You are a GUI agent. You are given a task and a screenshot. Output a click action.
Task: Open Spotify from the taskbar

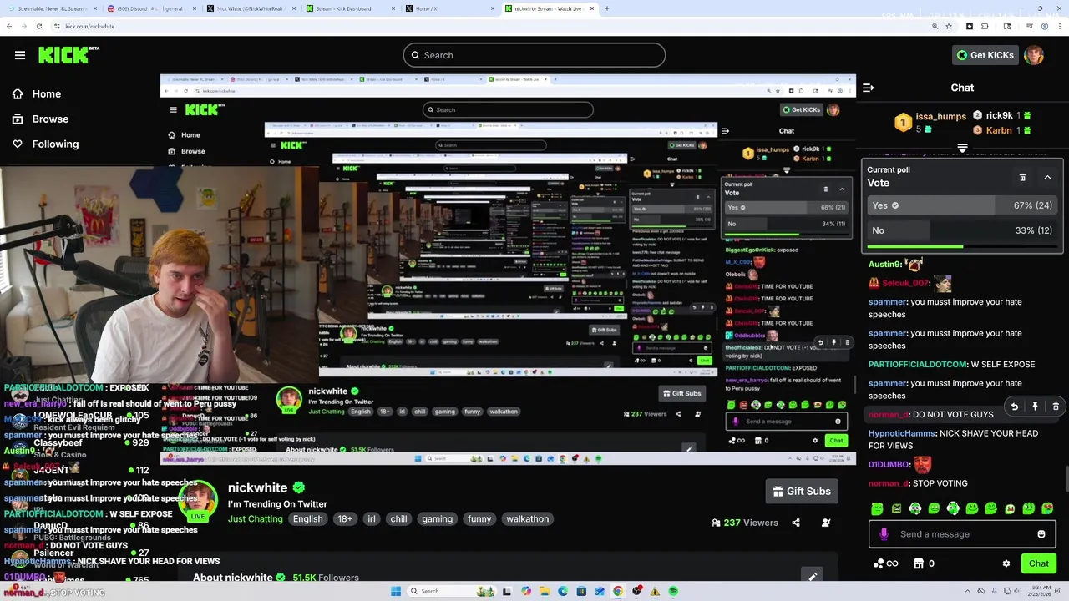(673, 591)
